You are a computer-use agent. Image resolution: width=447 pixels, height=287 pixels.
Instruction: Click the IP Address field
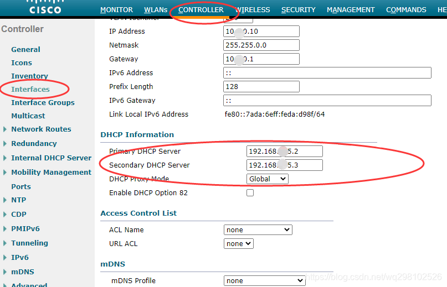[261, 32]
